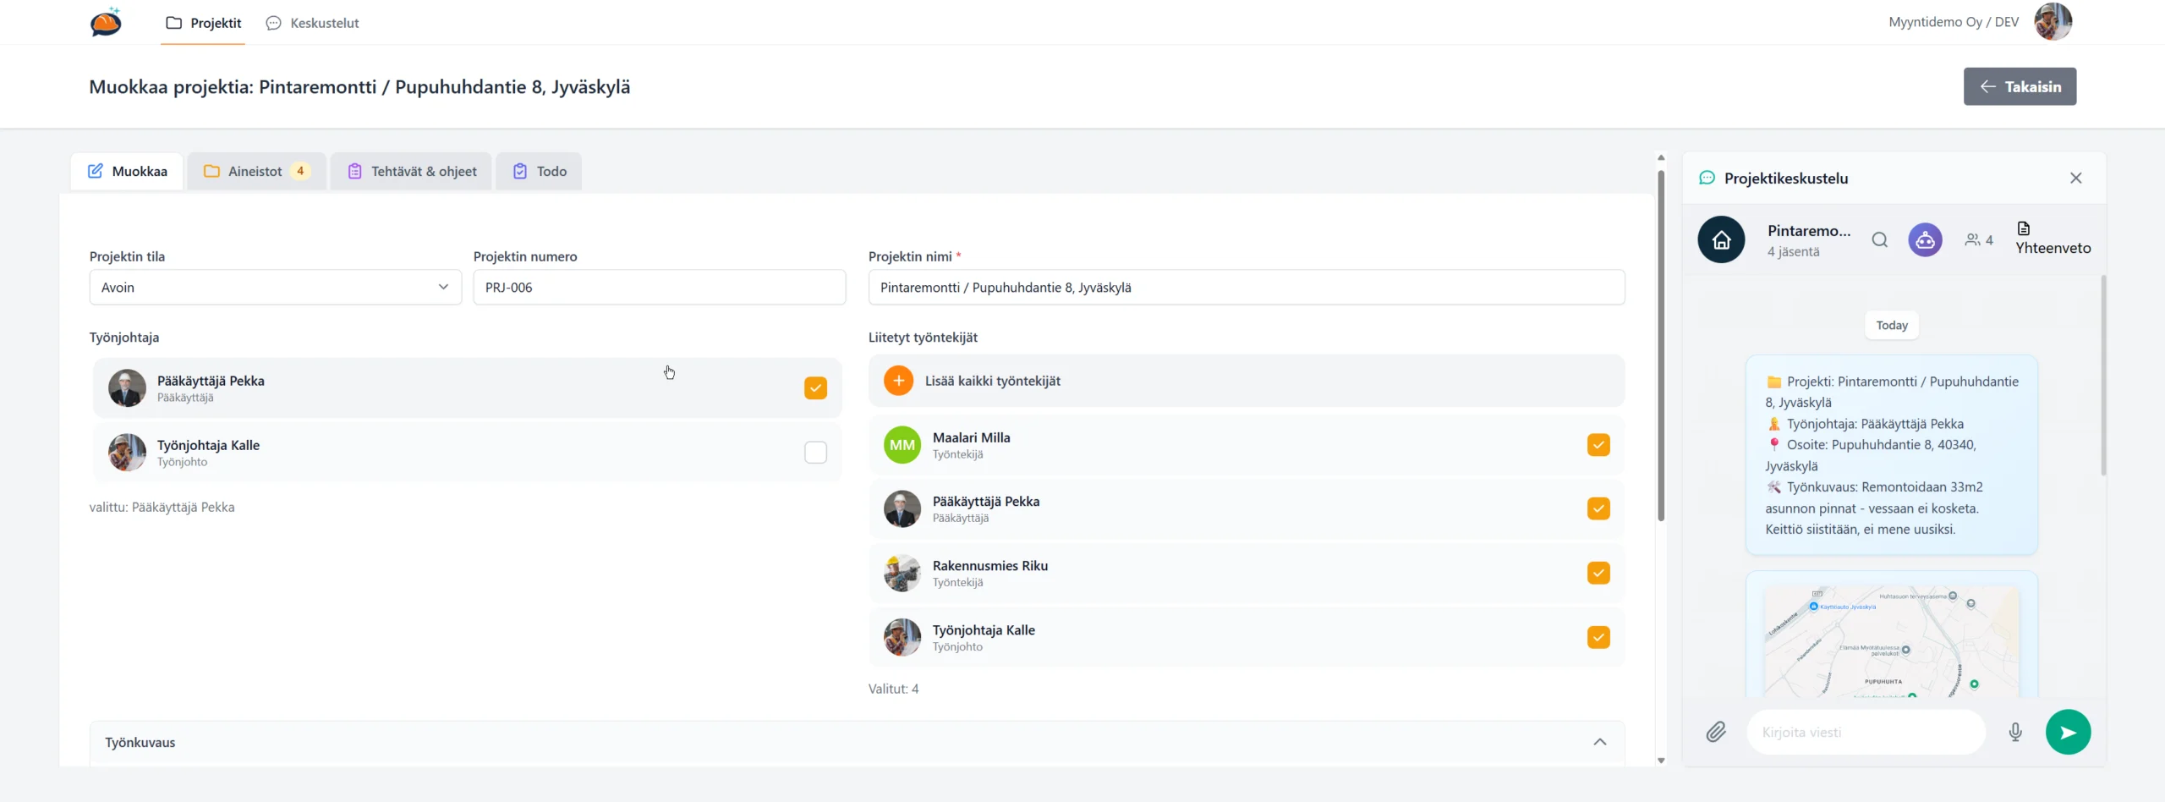Switch to the Aineistot tab
2165x802 pixels.
tap(256, 172)
